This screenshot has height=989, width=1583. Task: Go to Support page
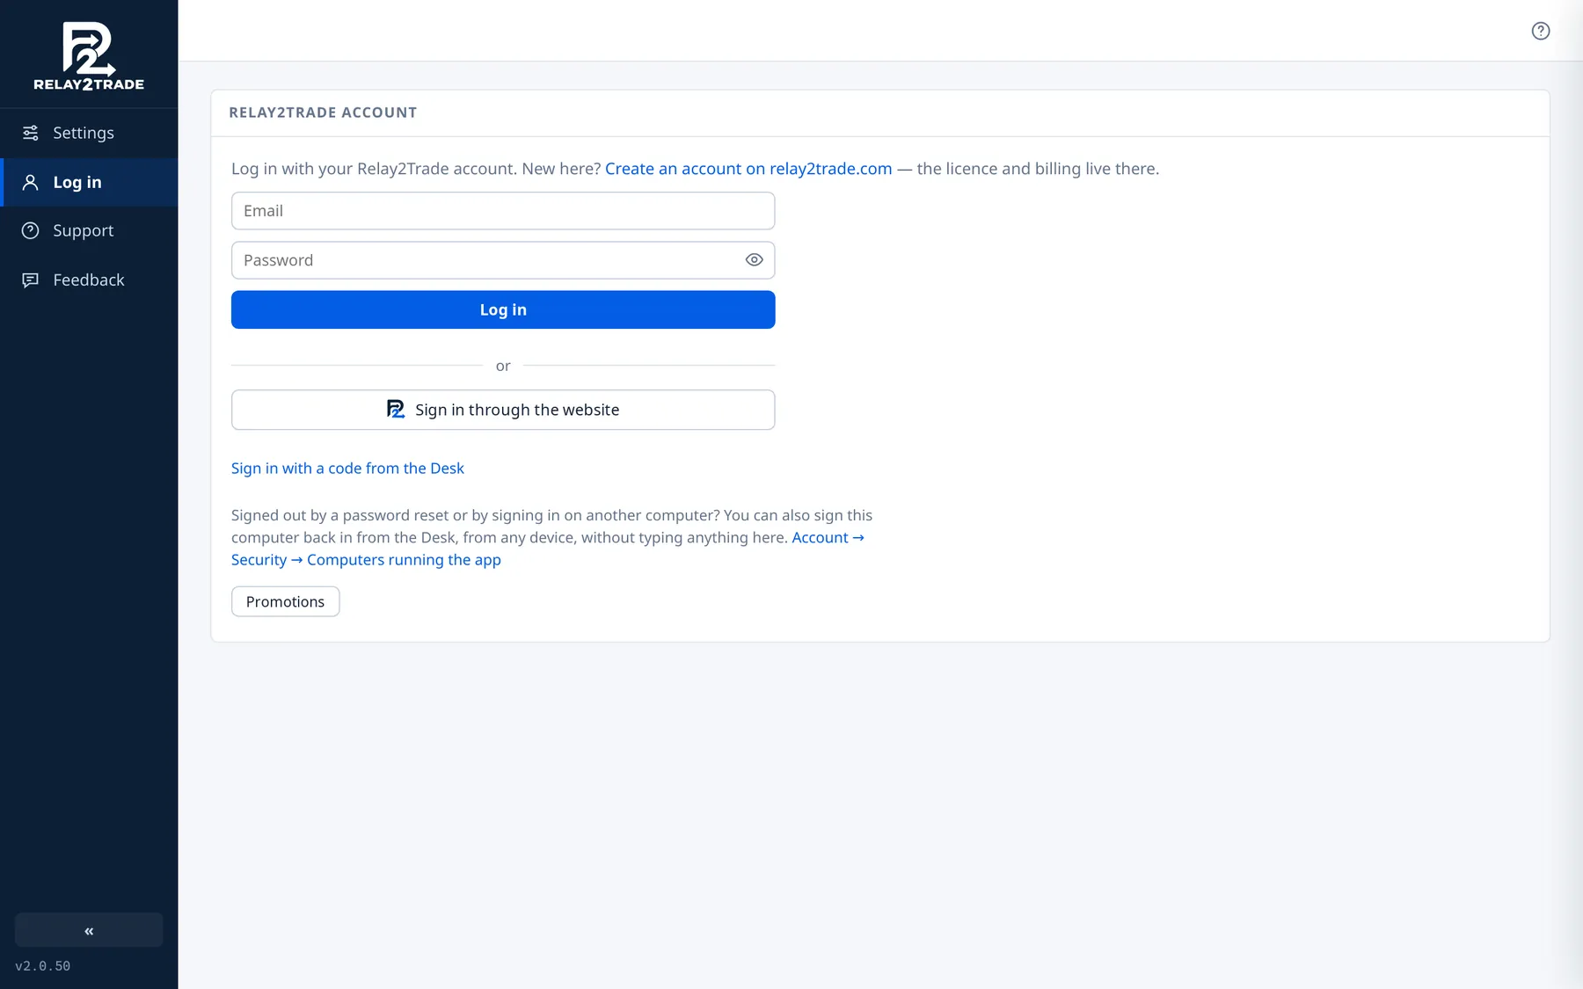coord(89,230)
